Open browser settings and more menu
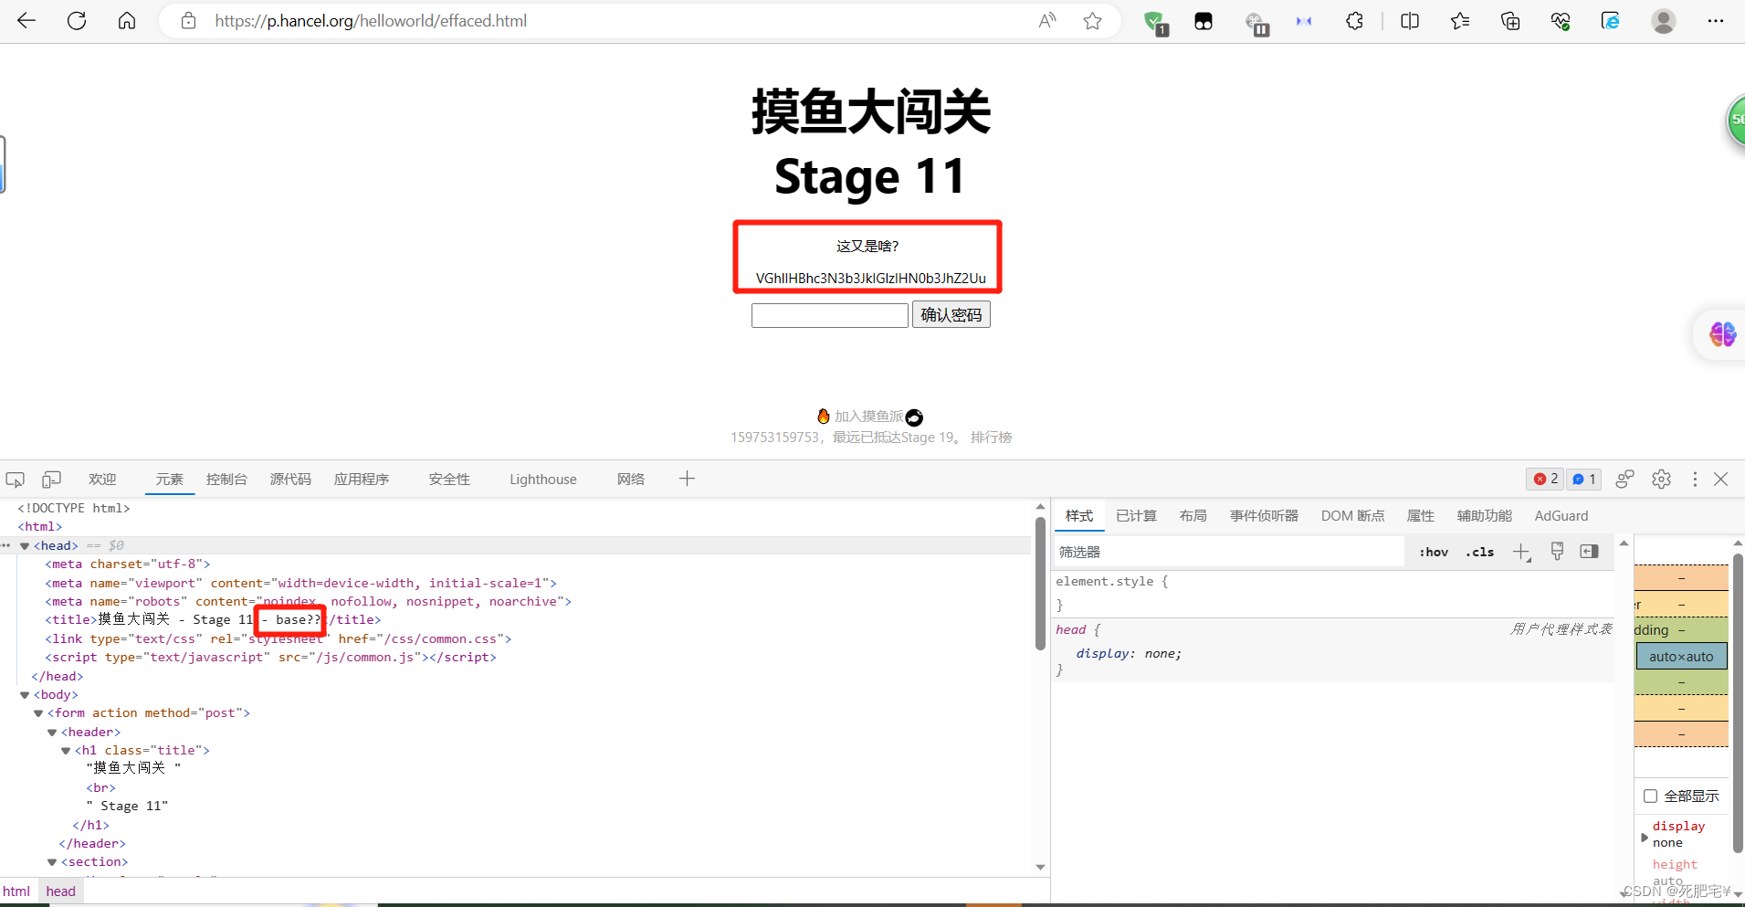1745x907 pixels. (1716, 20)
